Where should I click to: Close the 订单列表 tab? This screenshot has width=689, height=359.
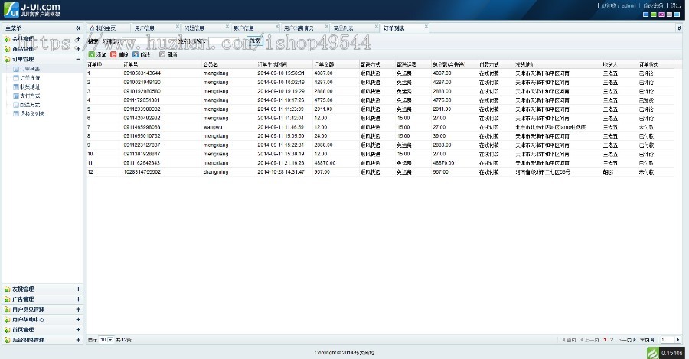426,26
